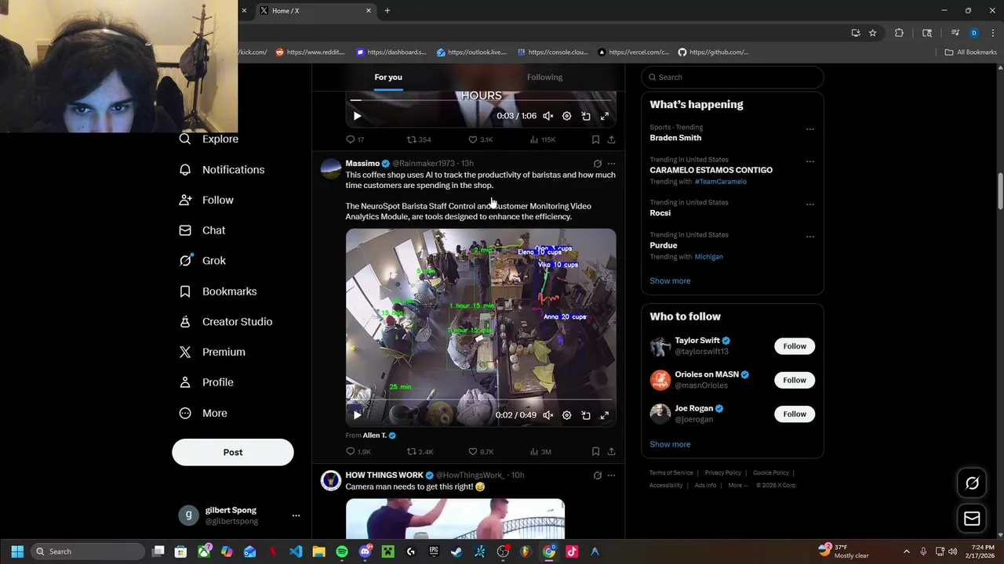Open the github.com bookmark

tap(713, 52)
